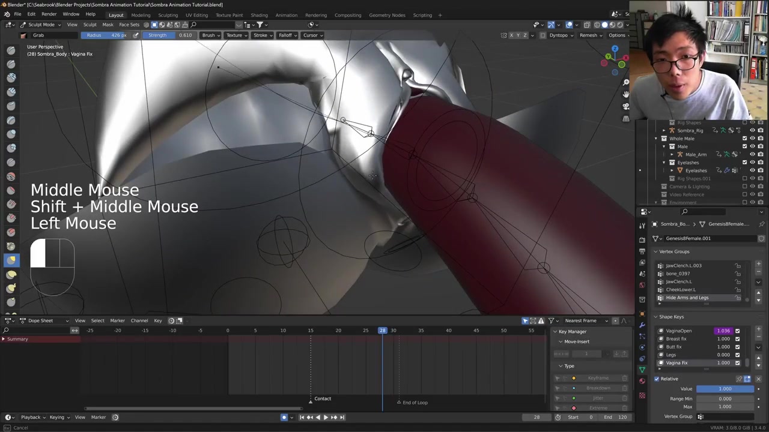Hide Sombra_Rig using its eye icon

[x=752, y=130]
